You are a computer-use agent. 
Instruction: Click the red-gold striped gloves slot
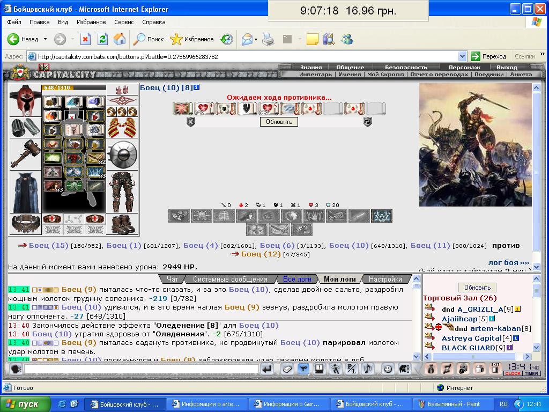122,128
